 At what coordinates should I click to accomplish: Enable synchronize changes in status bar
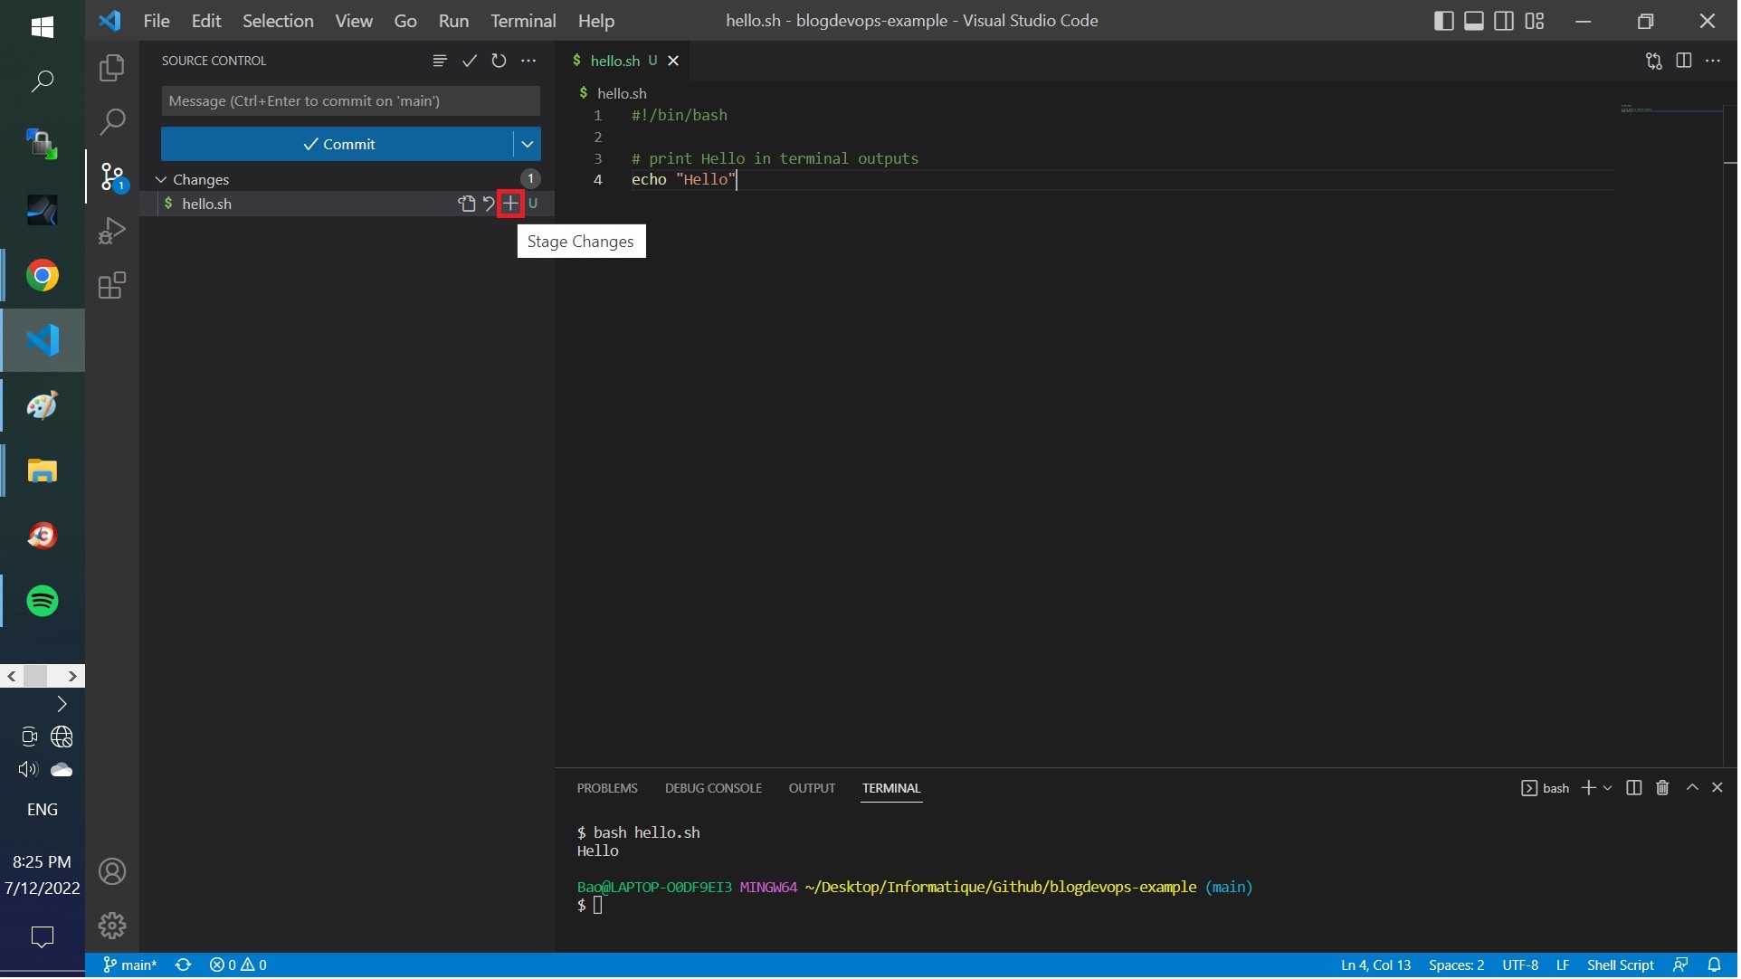point(181,964)
